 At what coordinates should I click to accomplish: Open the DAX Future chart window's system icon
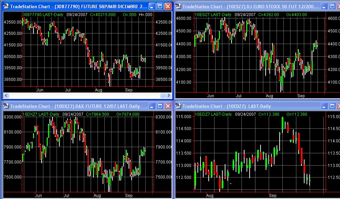(x=6, y=106)
